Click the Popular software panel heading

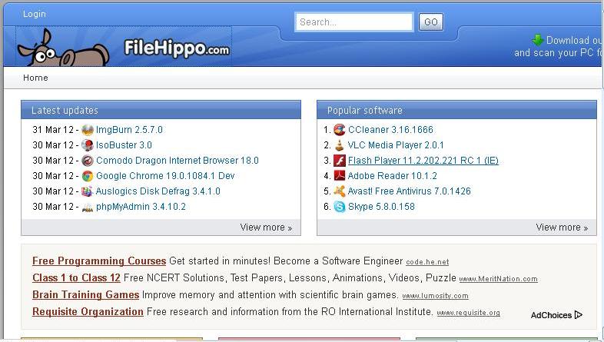tap(365, 111)
